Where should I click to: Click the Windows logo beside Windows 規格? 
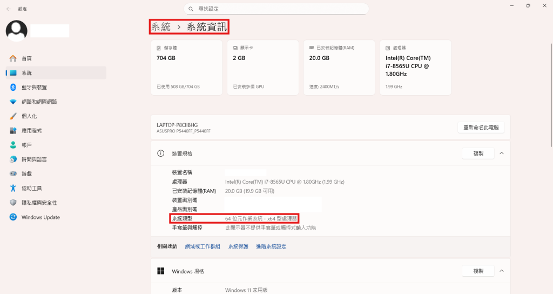click(161, 271)
